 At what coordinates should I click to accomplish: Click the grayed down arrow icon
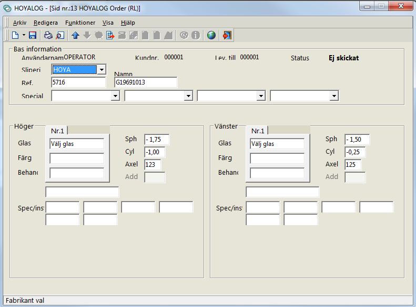pos(87,35)
